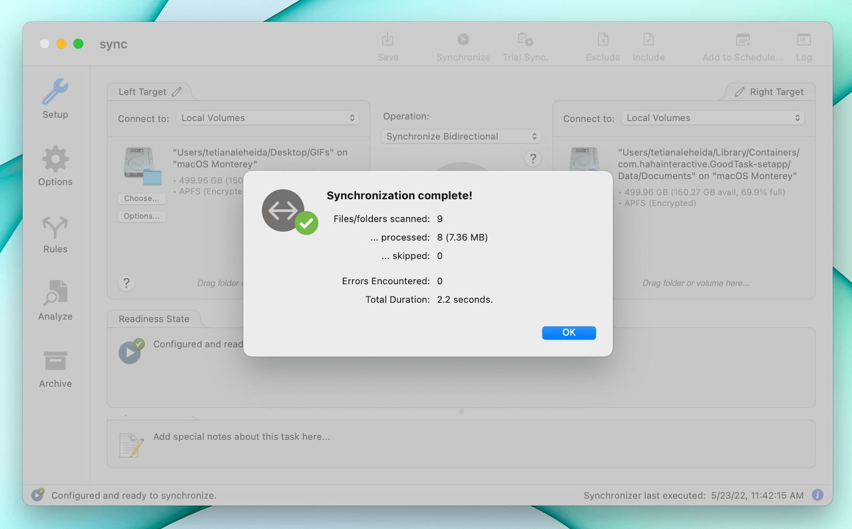
Task: Open Add to Schedule from the toolbar
Action: [742, 45]
